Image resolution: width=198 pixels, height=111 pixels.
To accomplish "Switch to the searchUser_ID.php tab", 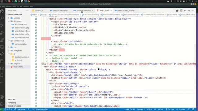I will tap(126, 10).
